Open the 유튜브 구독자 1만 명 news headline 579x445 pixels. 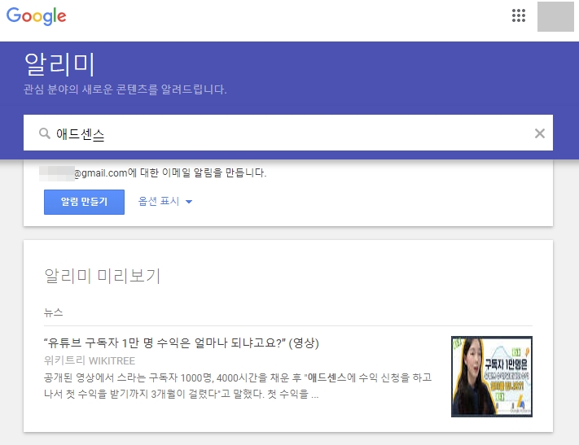point(182,342)
